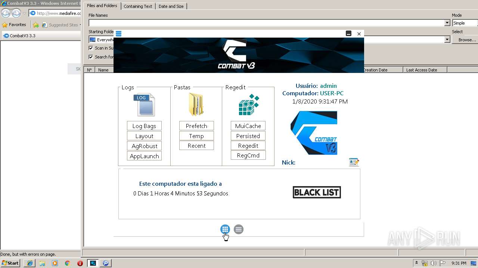The height and width of the screenshot is (268, 478).
Task: Click the 'Usuário: admin' text
Action: pyautogui.click(x=316, y=86)
